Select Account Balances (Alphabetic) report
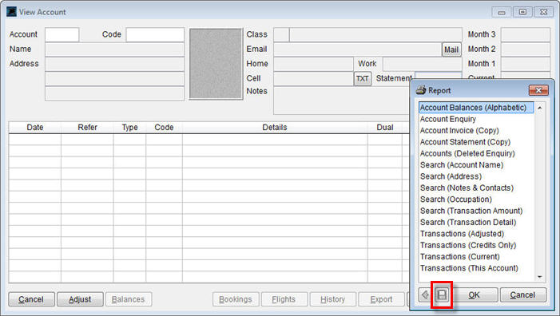The width and height of the screenshot is (560, 316). [x=476, y=108]
